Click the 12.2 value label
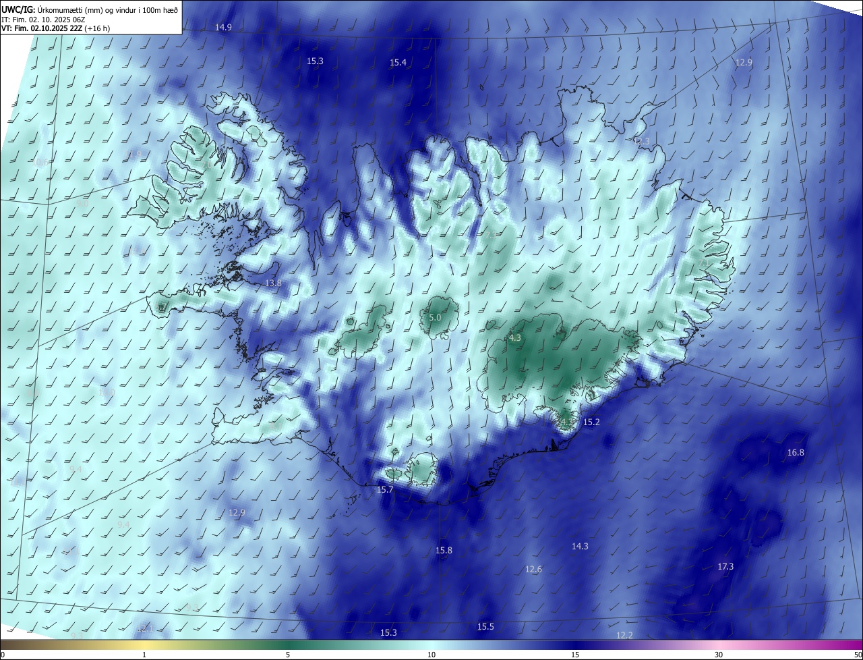 click(624, 636)
